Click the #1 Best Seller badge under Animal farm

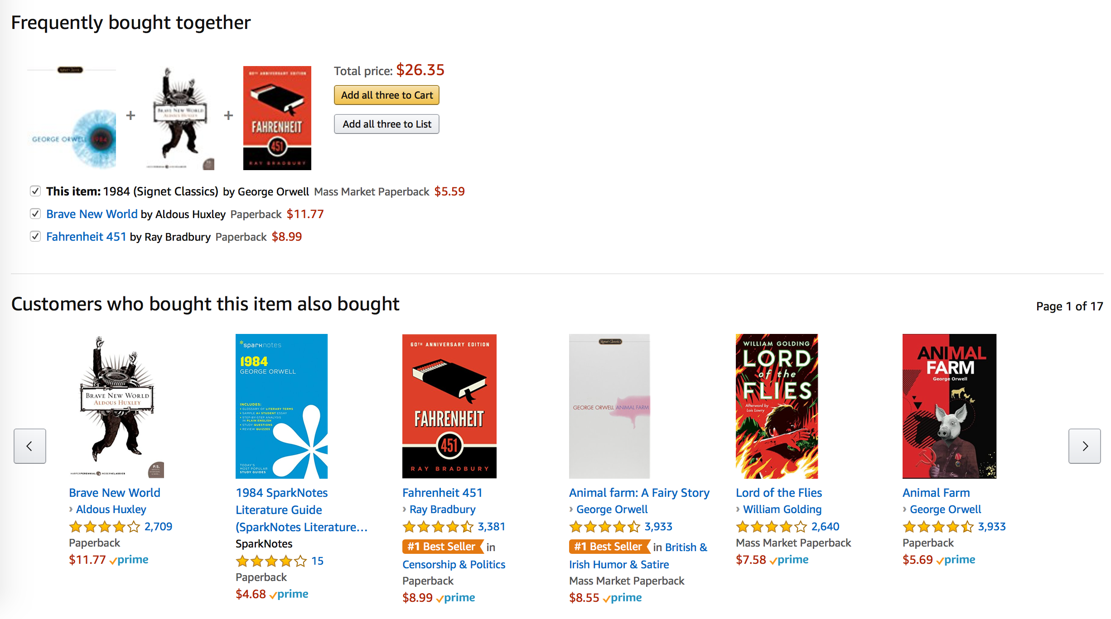(x=608, y=547)
